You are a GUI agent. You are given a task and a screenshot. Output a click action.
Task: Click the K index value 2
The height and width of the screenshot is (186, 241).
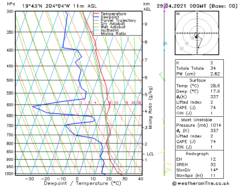coord(212,63)
